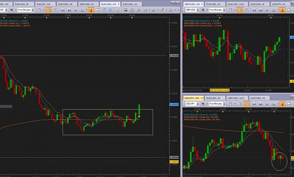
Task: Open chart type dropdown arrow in EUR/USD window
Action: pos(43,10)
